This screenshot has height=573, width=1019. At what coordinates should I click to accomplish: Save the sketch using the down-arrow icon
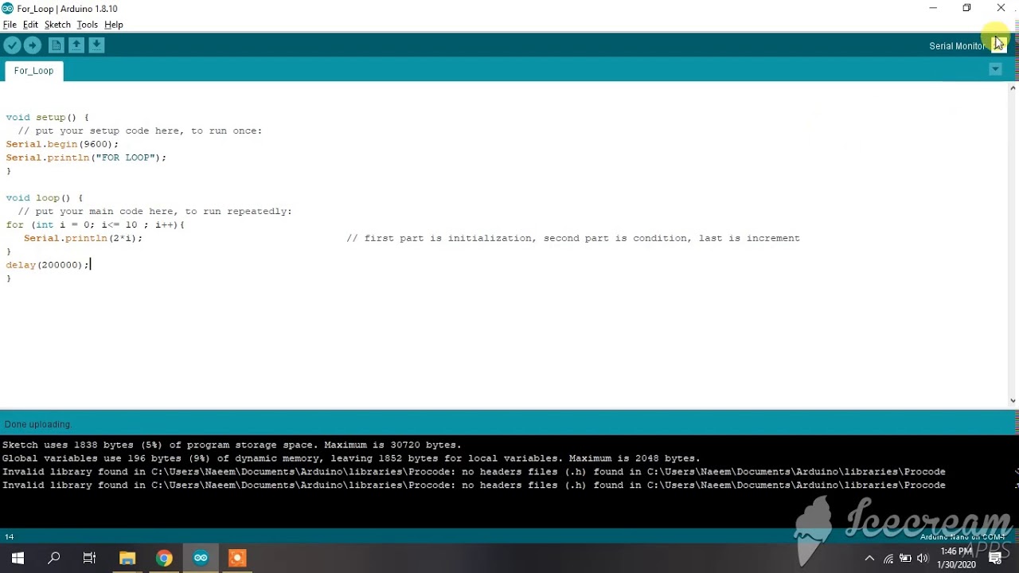coord(96,45)
